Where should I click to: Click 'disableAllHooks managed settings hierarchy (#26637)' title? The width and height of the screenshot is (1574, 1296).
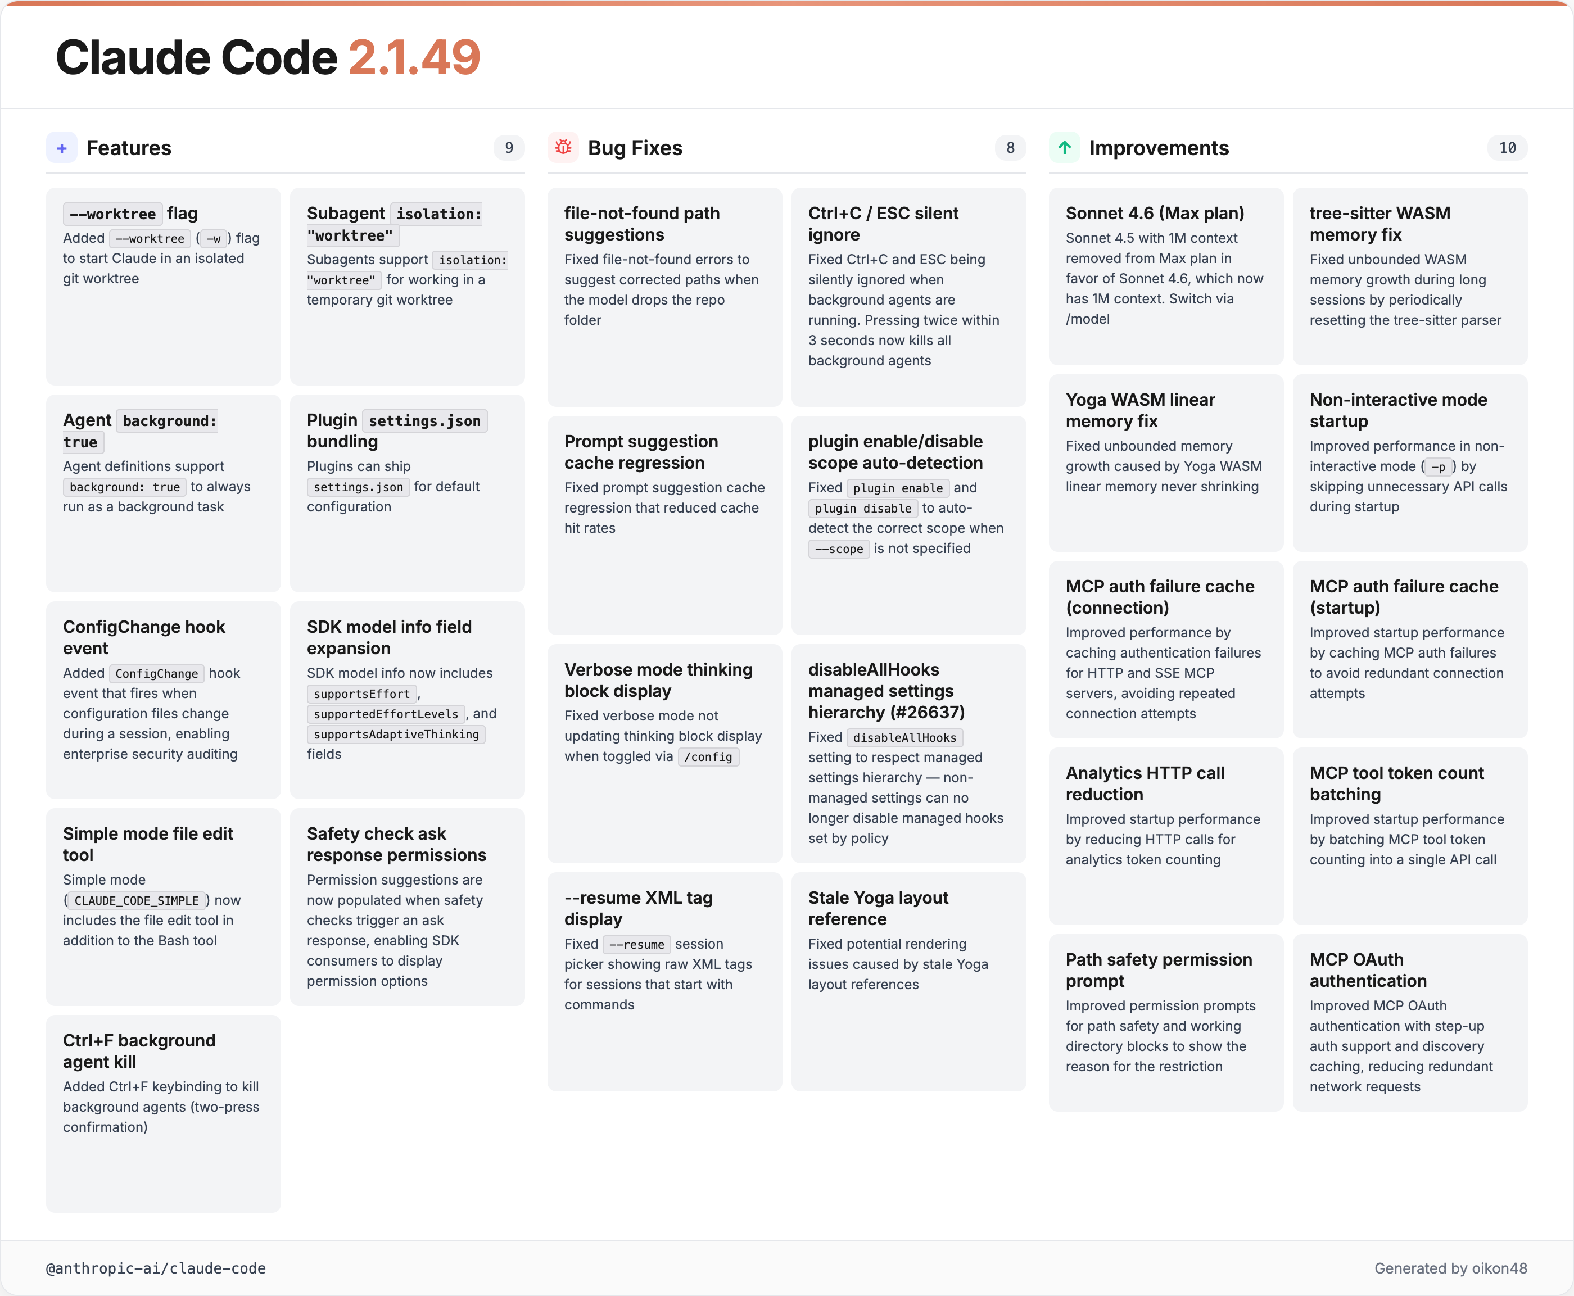[x=886, y=691]
